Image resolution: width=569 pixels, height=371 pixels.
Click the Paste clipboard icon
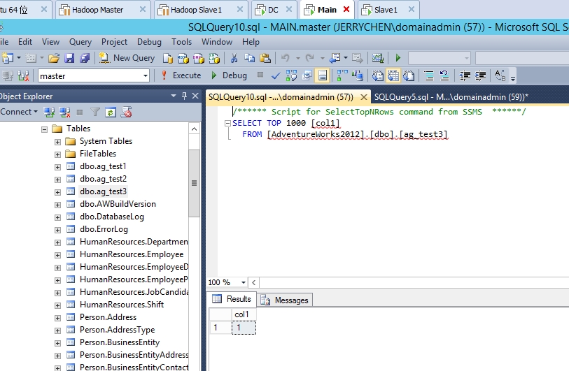(265, 58)
